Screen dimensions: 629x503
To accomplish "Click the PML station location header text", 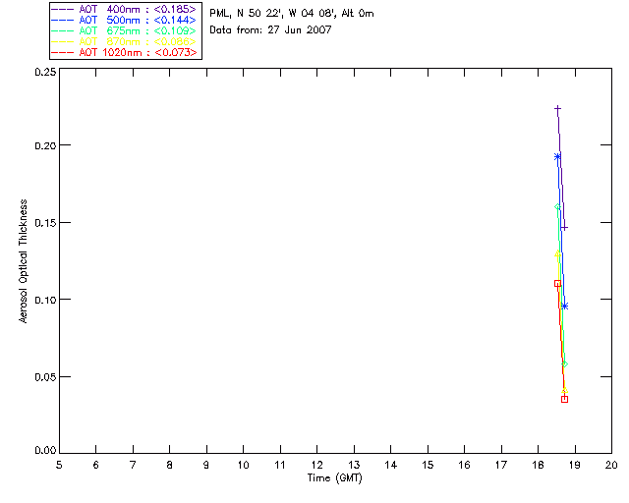I will 291,14.
